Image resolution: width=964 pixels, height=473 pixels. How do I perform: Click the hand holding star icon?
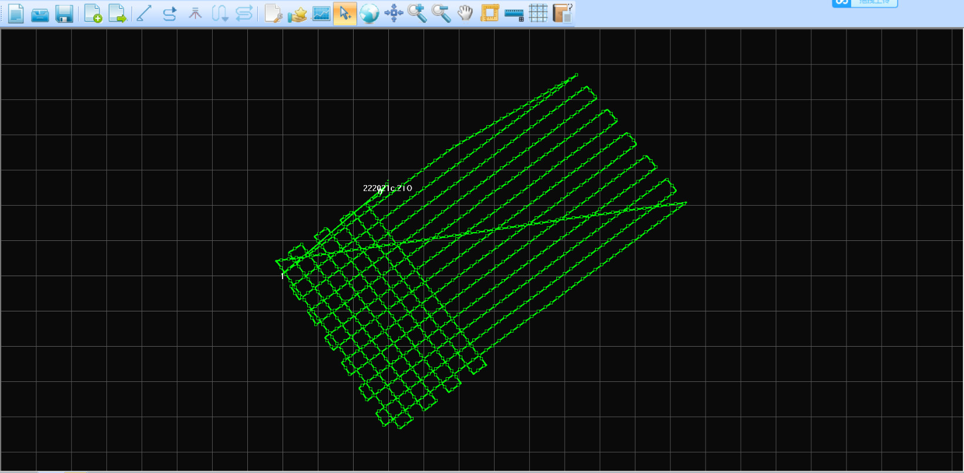pyautogui.click(x=297, y=14)
